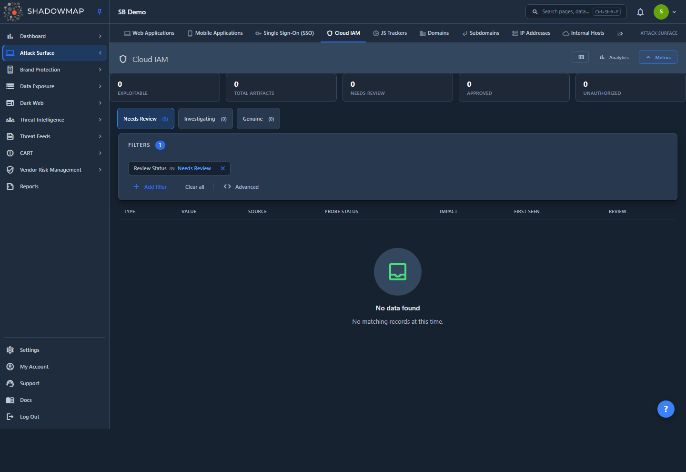686x472 pixels.
Task: Click the user avatar S
Action: point(661,12)
